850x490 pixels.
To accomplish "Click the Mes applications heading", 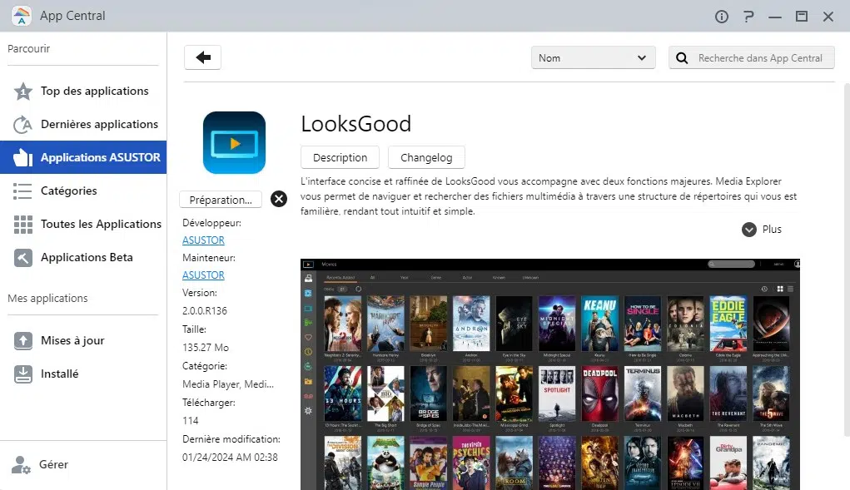I will [x=47, y=299].
